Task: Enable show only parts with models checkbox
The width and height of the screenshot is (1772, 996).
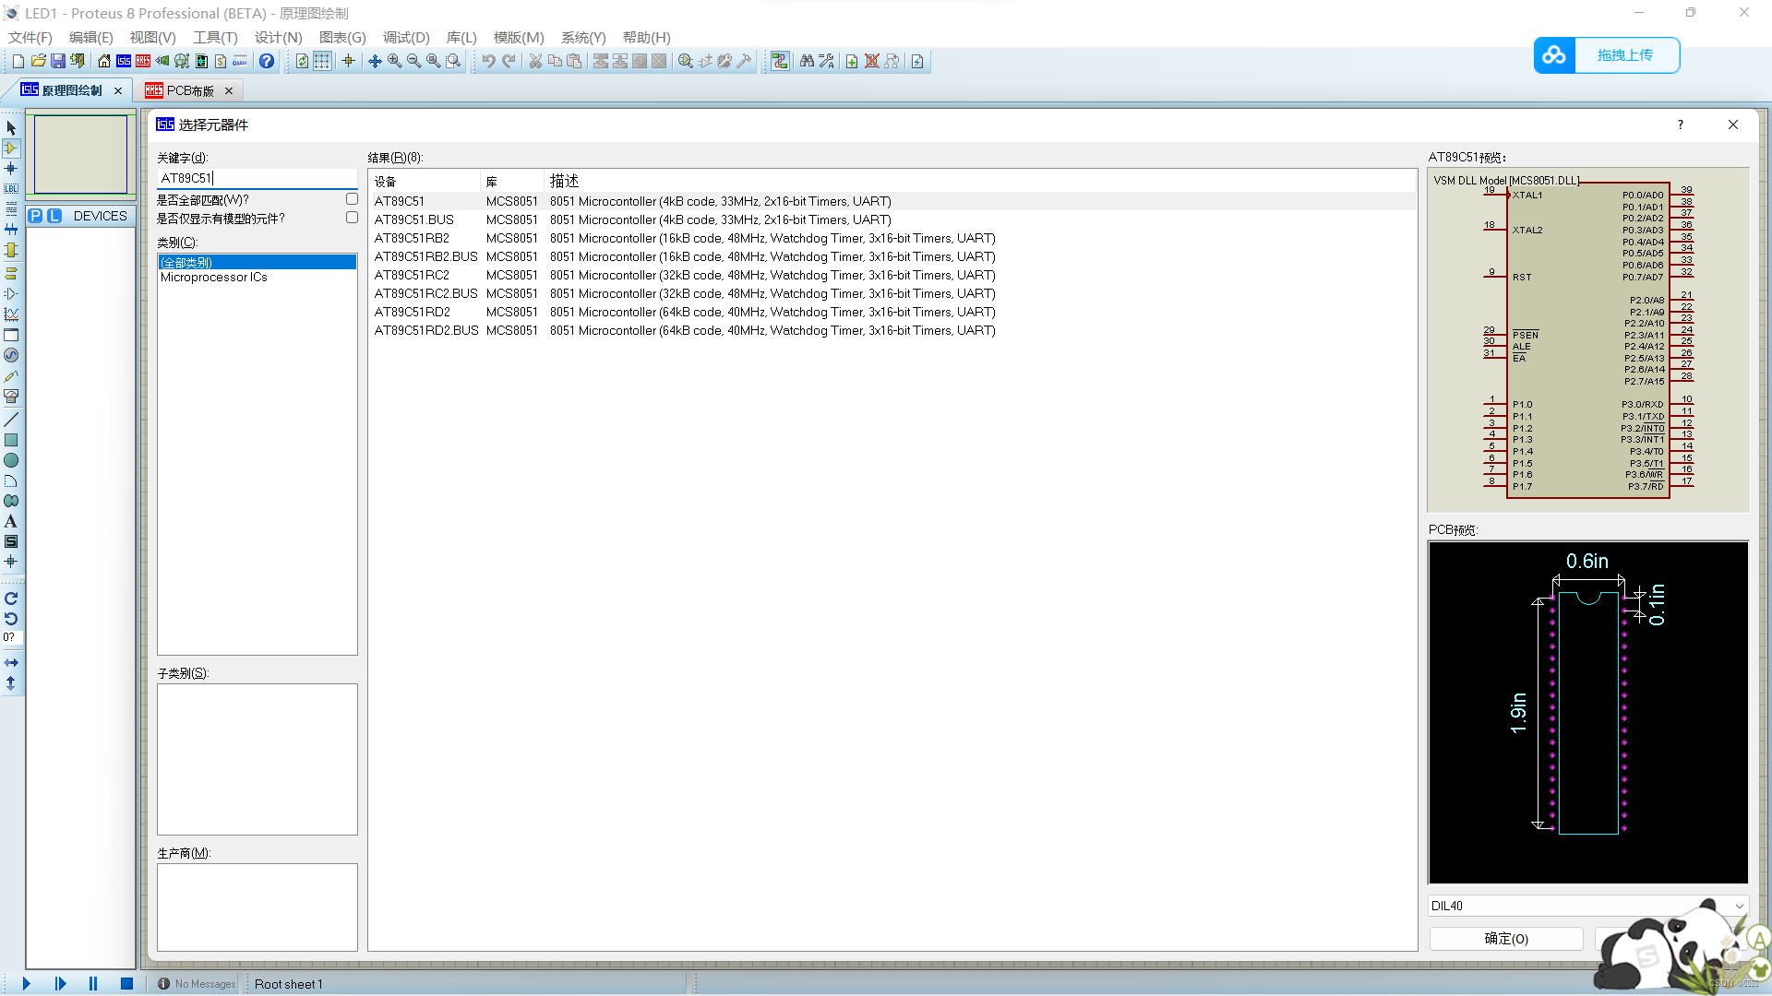Action: point(352,218)
